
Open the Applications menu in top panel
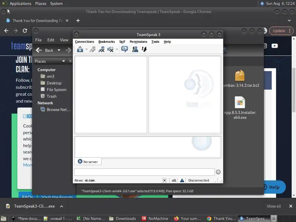21,3
